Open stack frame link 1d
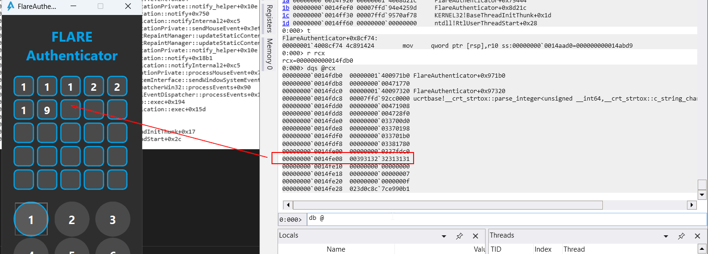Image resolution: width=708 pixels, height=254 pixels. pos(286,23)
